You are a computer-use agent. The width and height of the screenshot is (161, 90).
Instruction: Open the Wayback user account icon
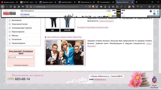point(151,11)
